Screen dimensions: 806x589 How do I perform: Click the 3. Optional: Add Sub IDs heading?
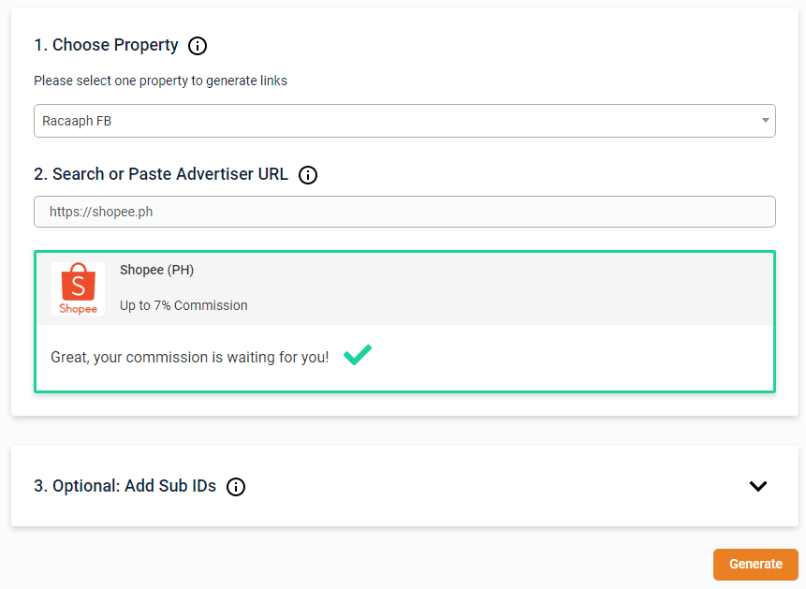125,486
